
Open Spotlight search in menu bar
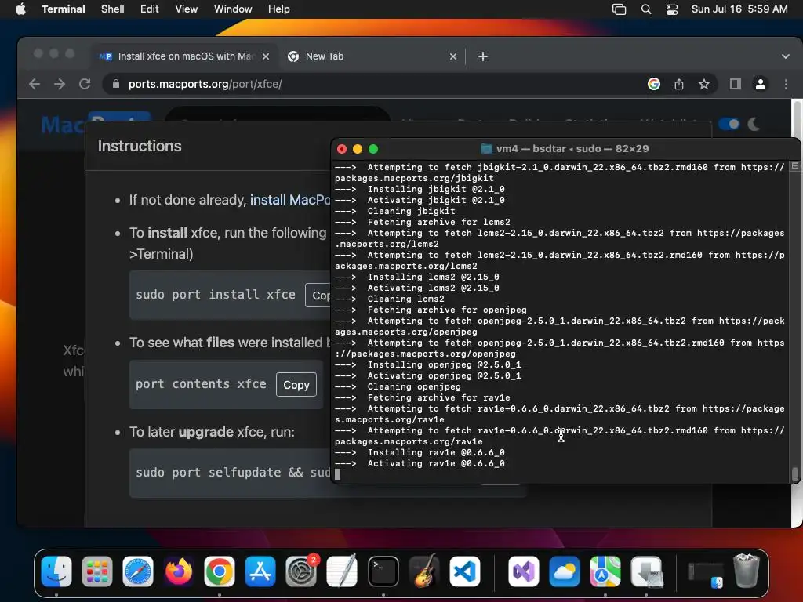tap(646, 9)
